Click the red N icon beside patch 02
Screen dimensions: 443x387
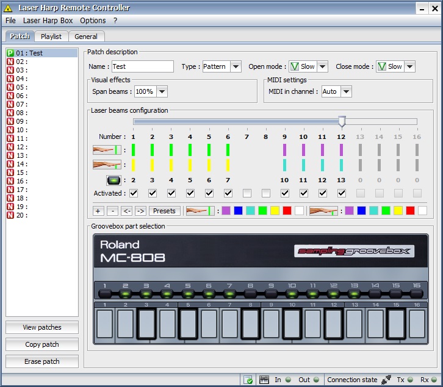10,62
